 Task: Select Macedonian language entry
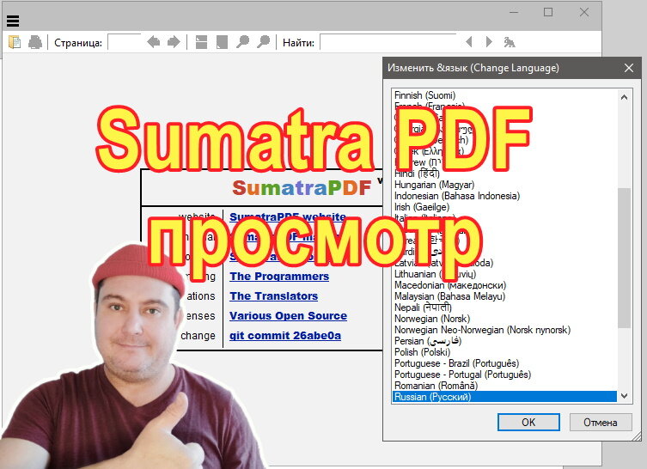tap(504, 285)
